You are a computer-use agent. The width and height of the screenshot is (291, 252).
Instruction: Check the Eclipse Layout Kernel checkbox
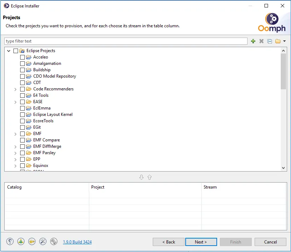pos(23,115)
